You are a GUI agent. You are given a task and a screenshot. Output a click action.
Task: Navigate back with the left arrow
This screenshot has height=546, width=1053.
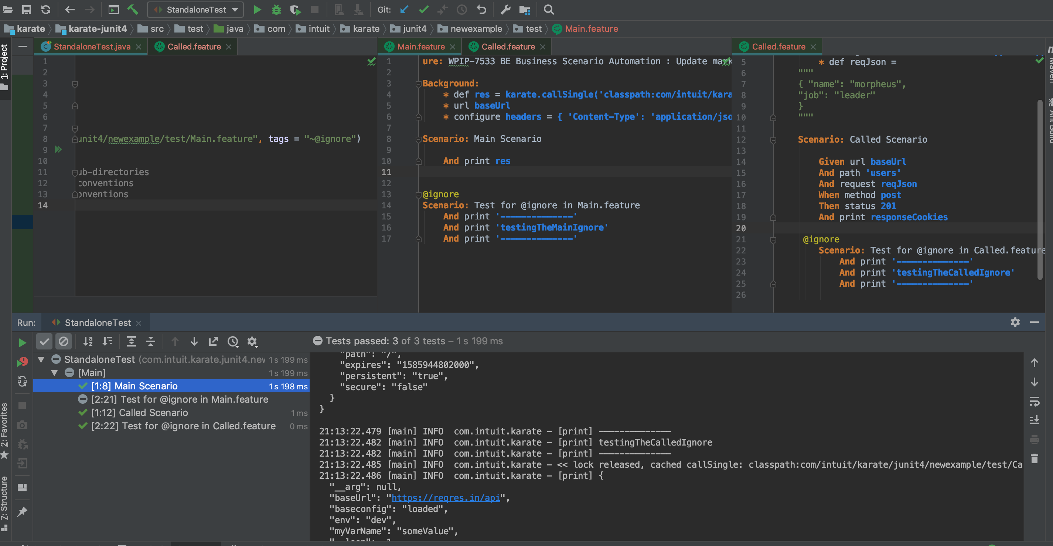click(x=70, y=9)
